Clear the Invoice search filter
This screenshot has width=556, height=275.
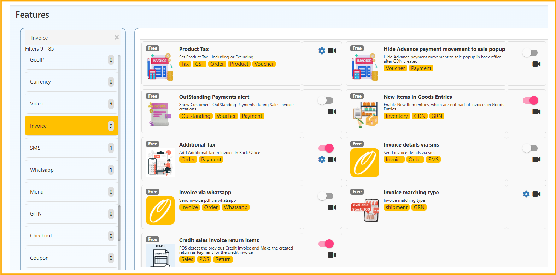(x=117, y=38)
